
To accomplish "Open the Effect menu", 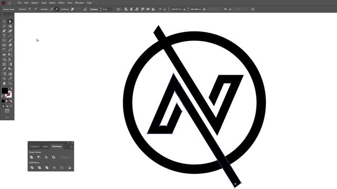I will pyautogui.click(x=61, y=3).
